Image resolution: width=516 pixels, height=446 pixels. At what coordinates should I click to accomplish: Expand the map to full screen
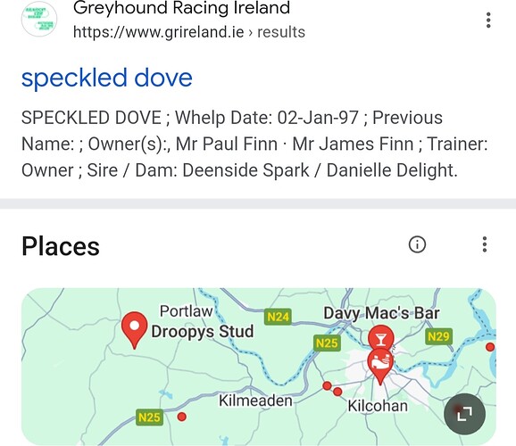[x=464, y=414]
